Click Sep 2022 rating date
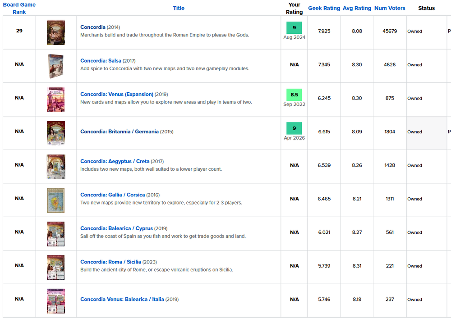This screenshot has height=323, width=451. coord(294,105)
